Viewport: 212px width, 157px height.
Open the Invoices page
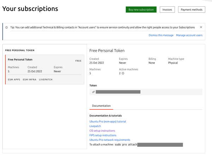coord(167,10)
